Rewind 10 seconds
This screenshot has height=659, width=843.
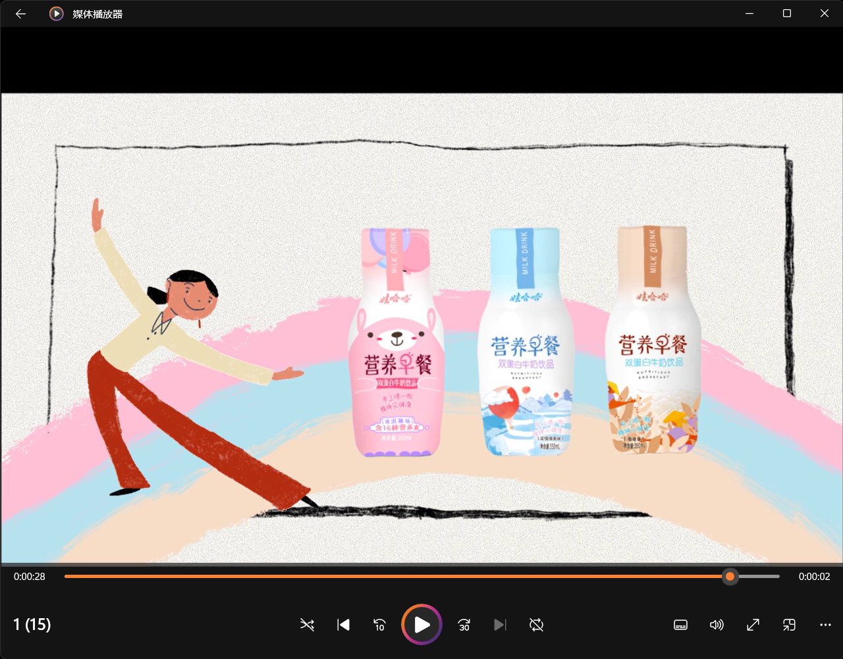[379, 625]
